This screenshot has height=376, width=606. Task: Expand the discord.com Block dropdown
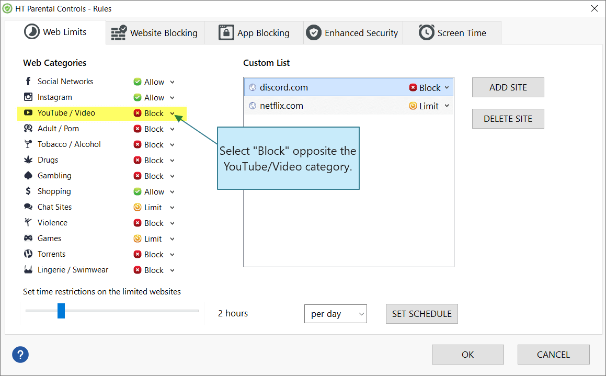coord(447,87)
